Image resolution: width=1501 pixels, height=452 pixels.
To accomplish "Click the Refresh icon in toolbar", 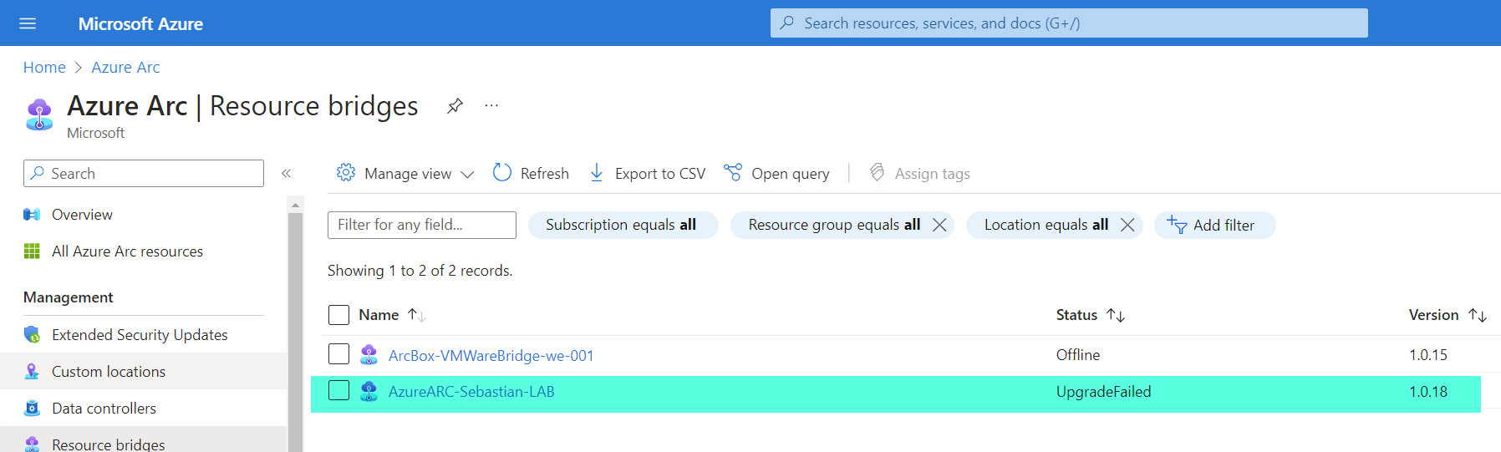I will pos(502,173).
